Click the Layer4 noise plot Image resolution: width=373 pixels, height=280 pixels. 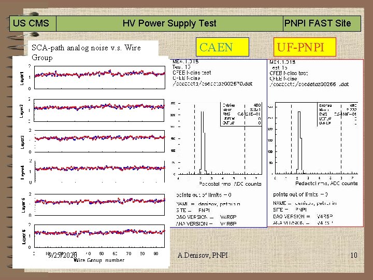pyautogui.click(x=99, y=172)
